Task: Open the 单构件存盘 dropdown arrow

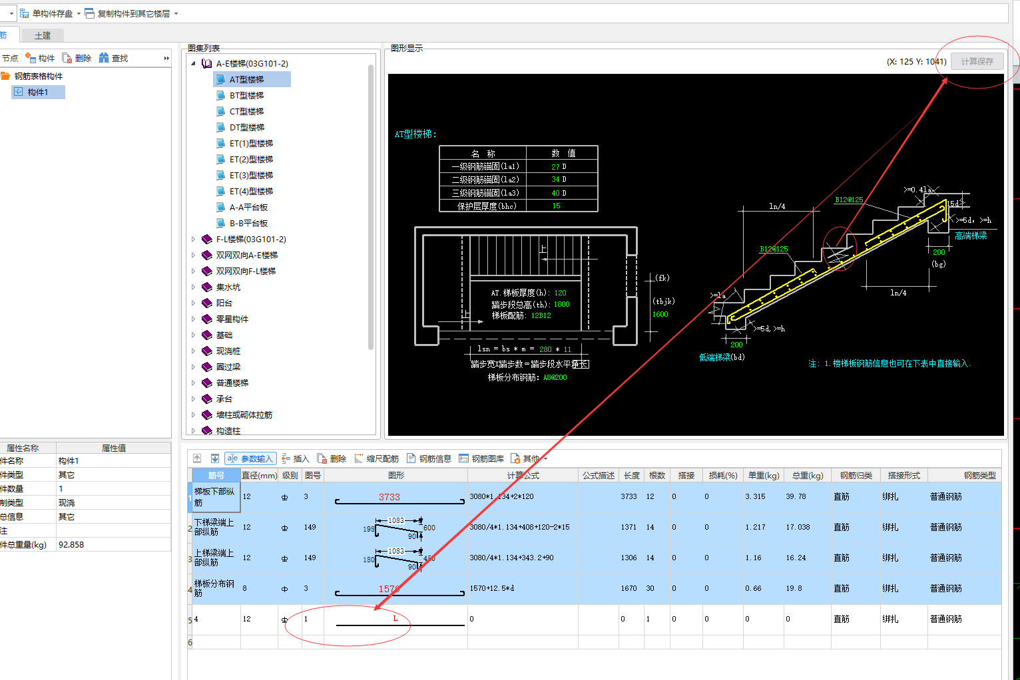Action: (79, 13)
